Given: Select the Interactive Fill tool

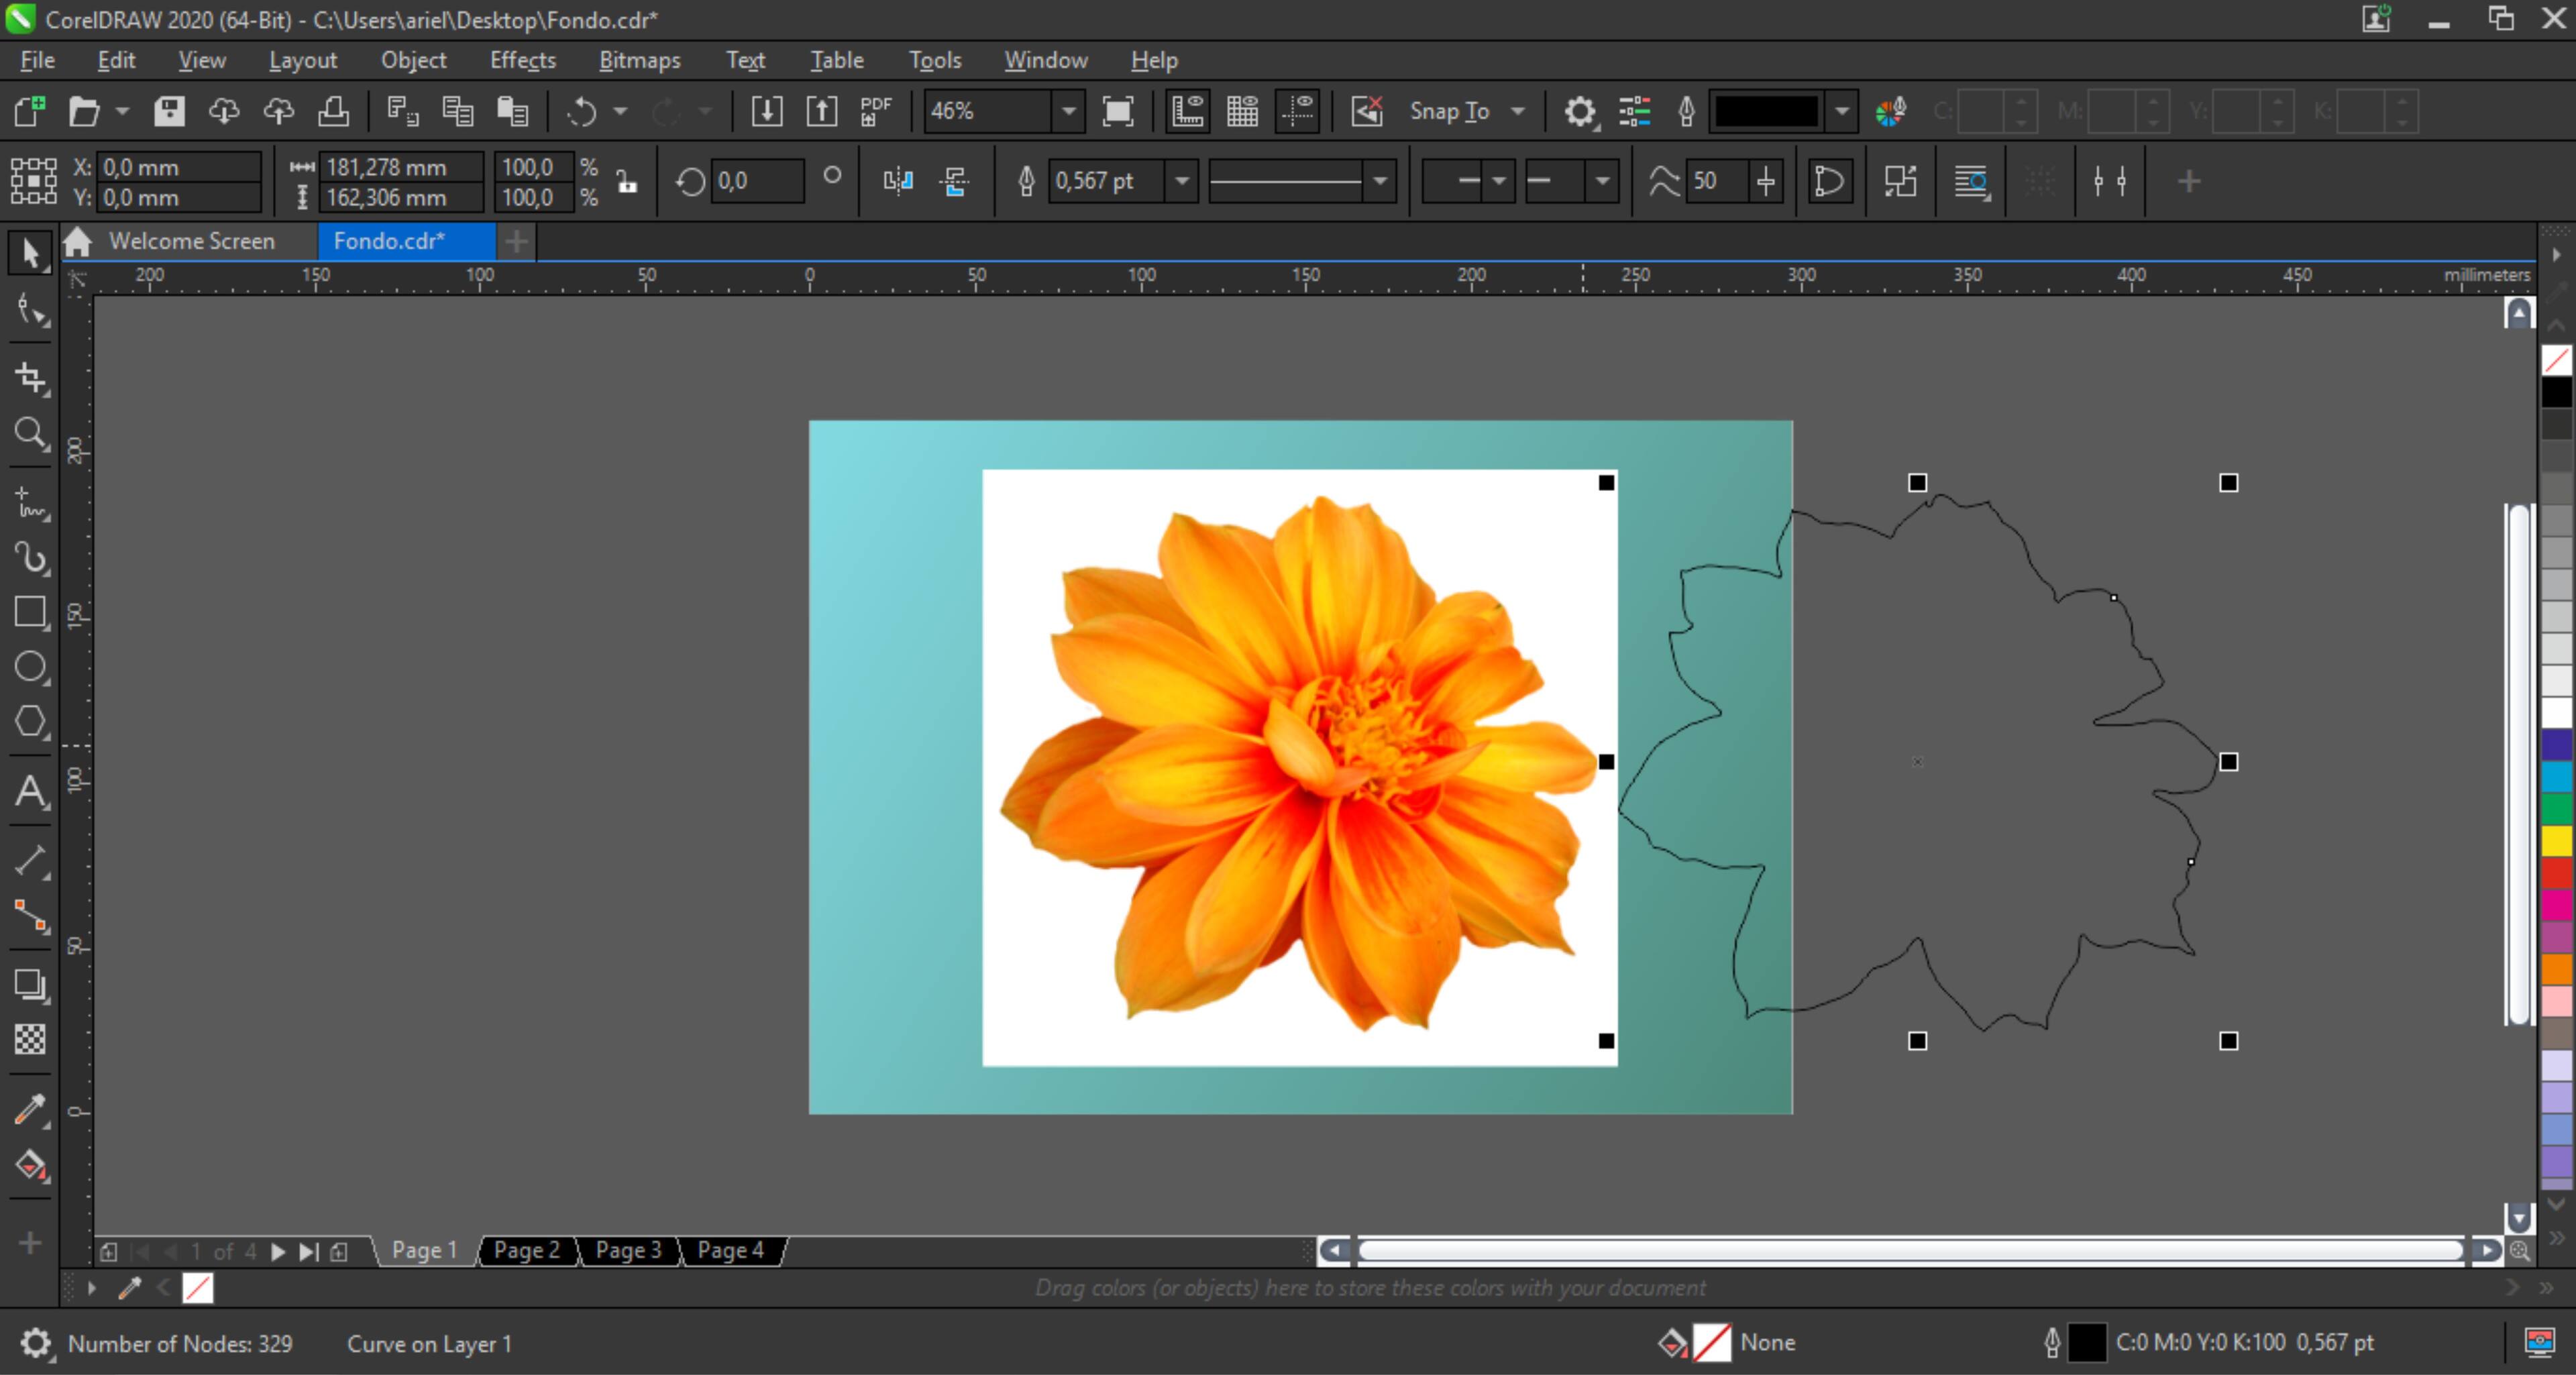Looking at the screenshot, I should click(30, 1165).
